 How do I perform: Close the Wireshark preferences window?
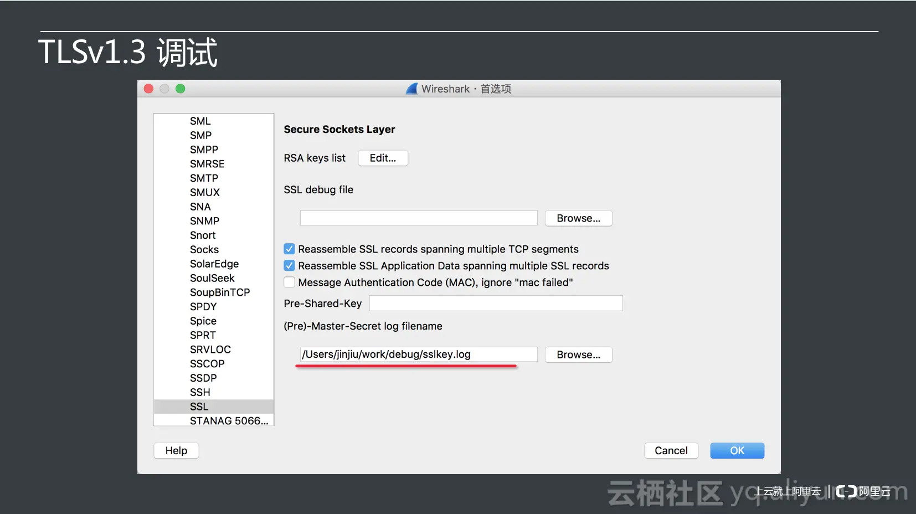click(148, 89)
